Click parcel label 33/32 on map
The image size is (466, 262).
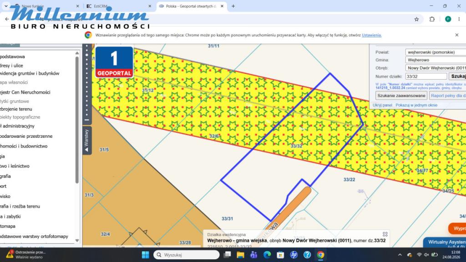pyautogui.click(x=296, y=146)
